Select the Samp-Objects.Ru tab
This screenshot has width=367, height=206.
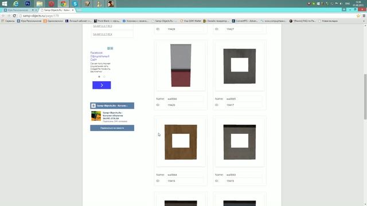tap(57, 10)
